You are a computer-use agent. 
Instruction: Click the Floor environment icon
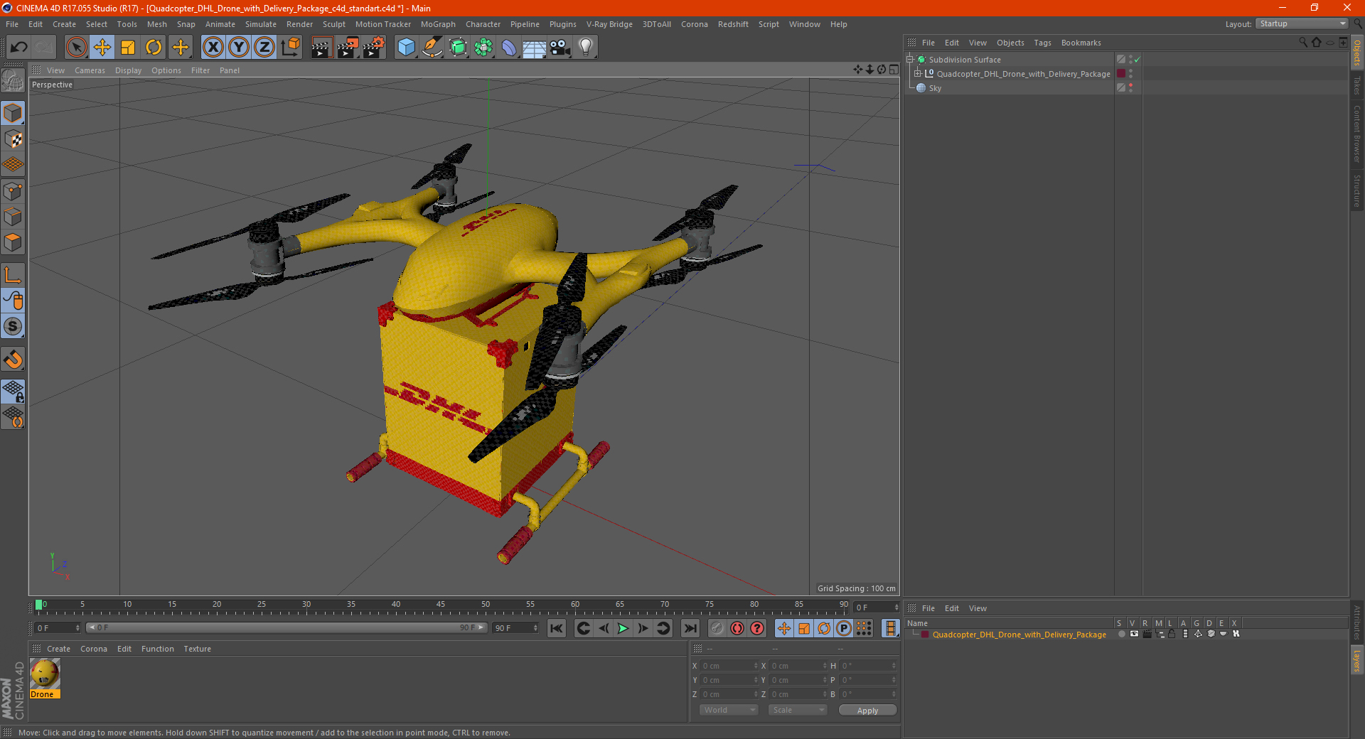tap(535, 48)
